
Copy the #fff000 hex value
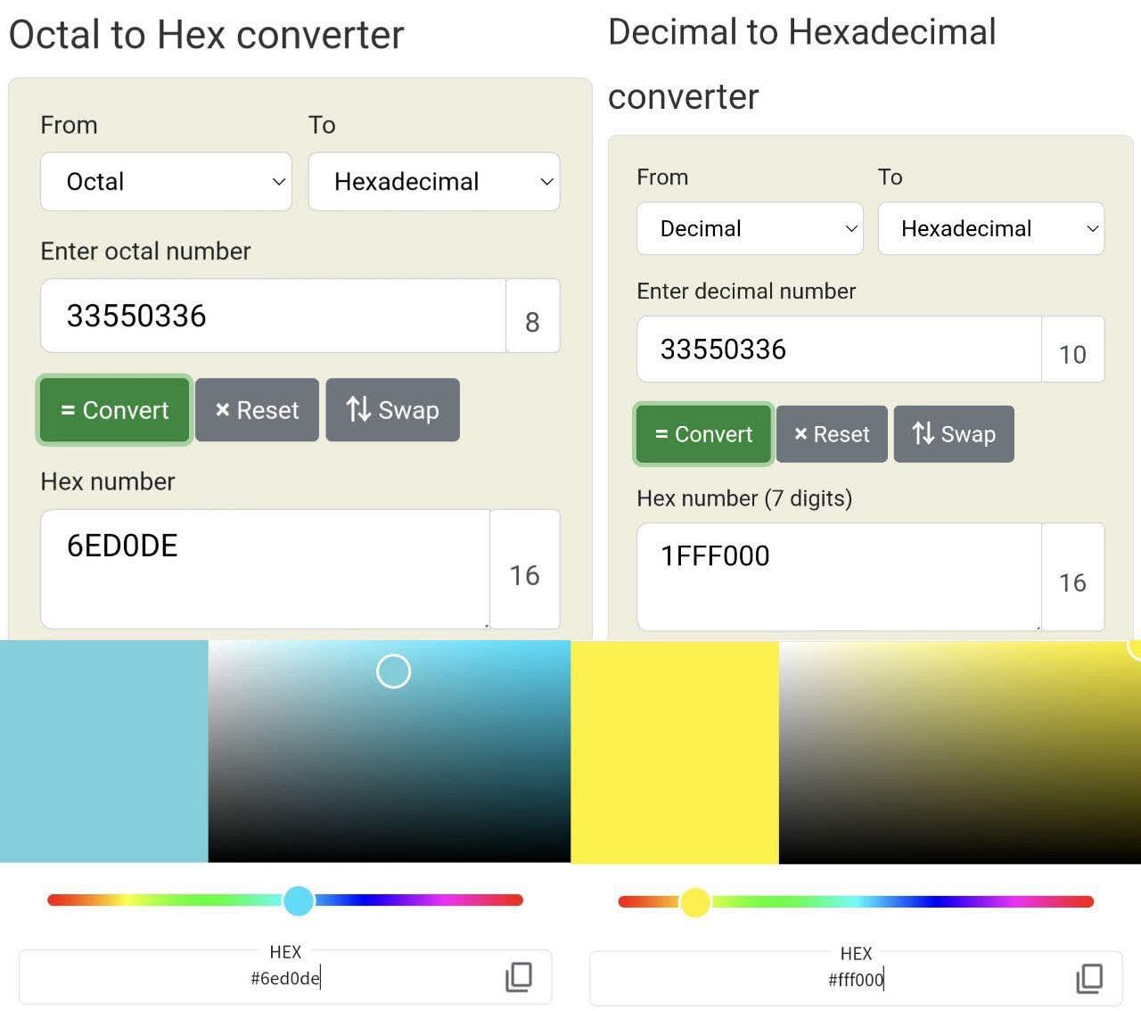pyautogui.click(x=1089, y=978)
